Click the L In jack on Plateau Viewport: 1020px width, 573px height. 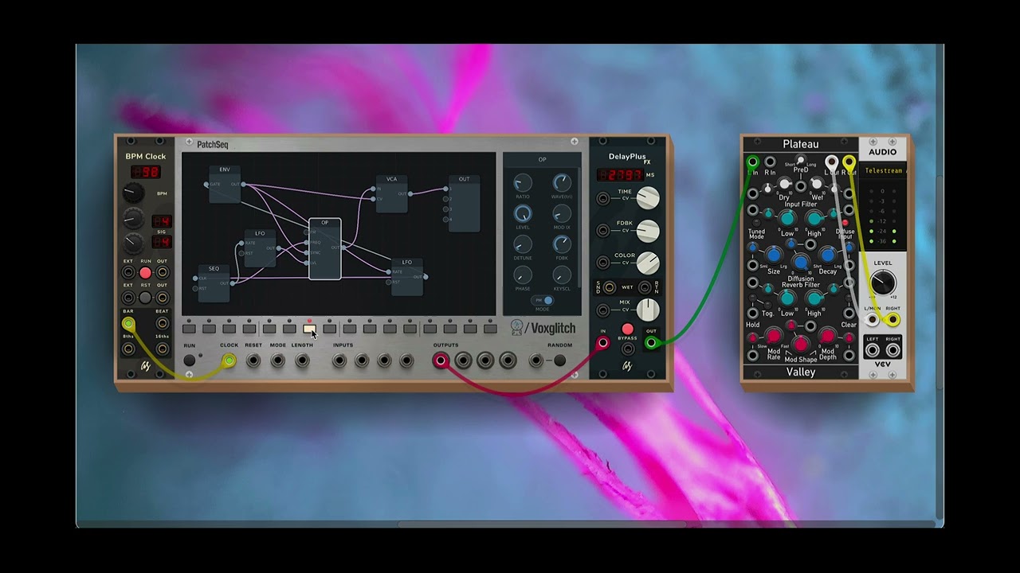click(752, 162)
